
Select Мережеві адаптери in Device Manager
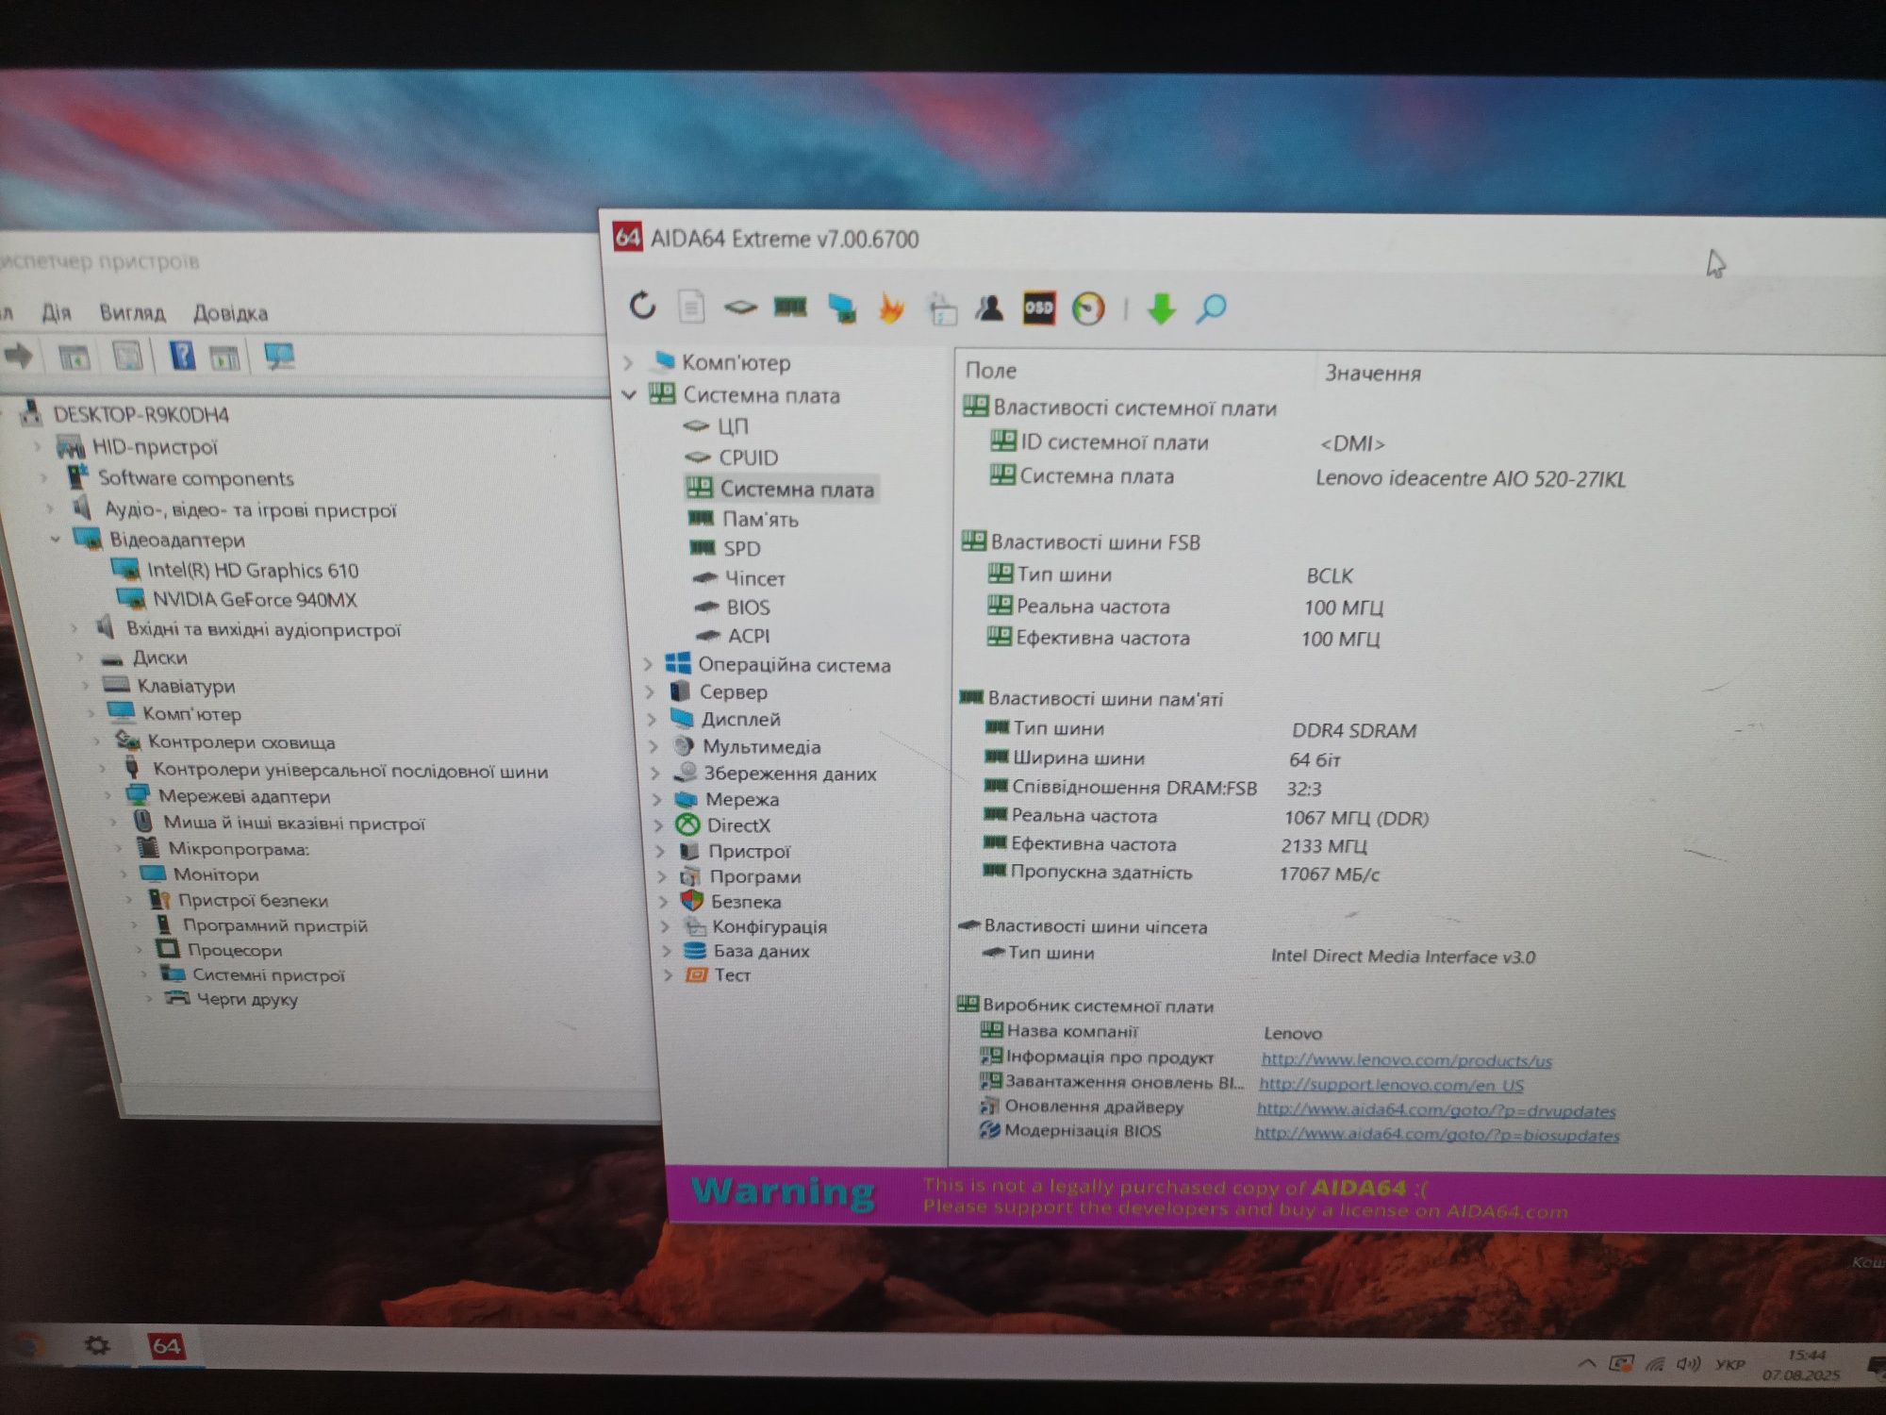tap(244, 796)
